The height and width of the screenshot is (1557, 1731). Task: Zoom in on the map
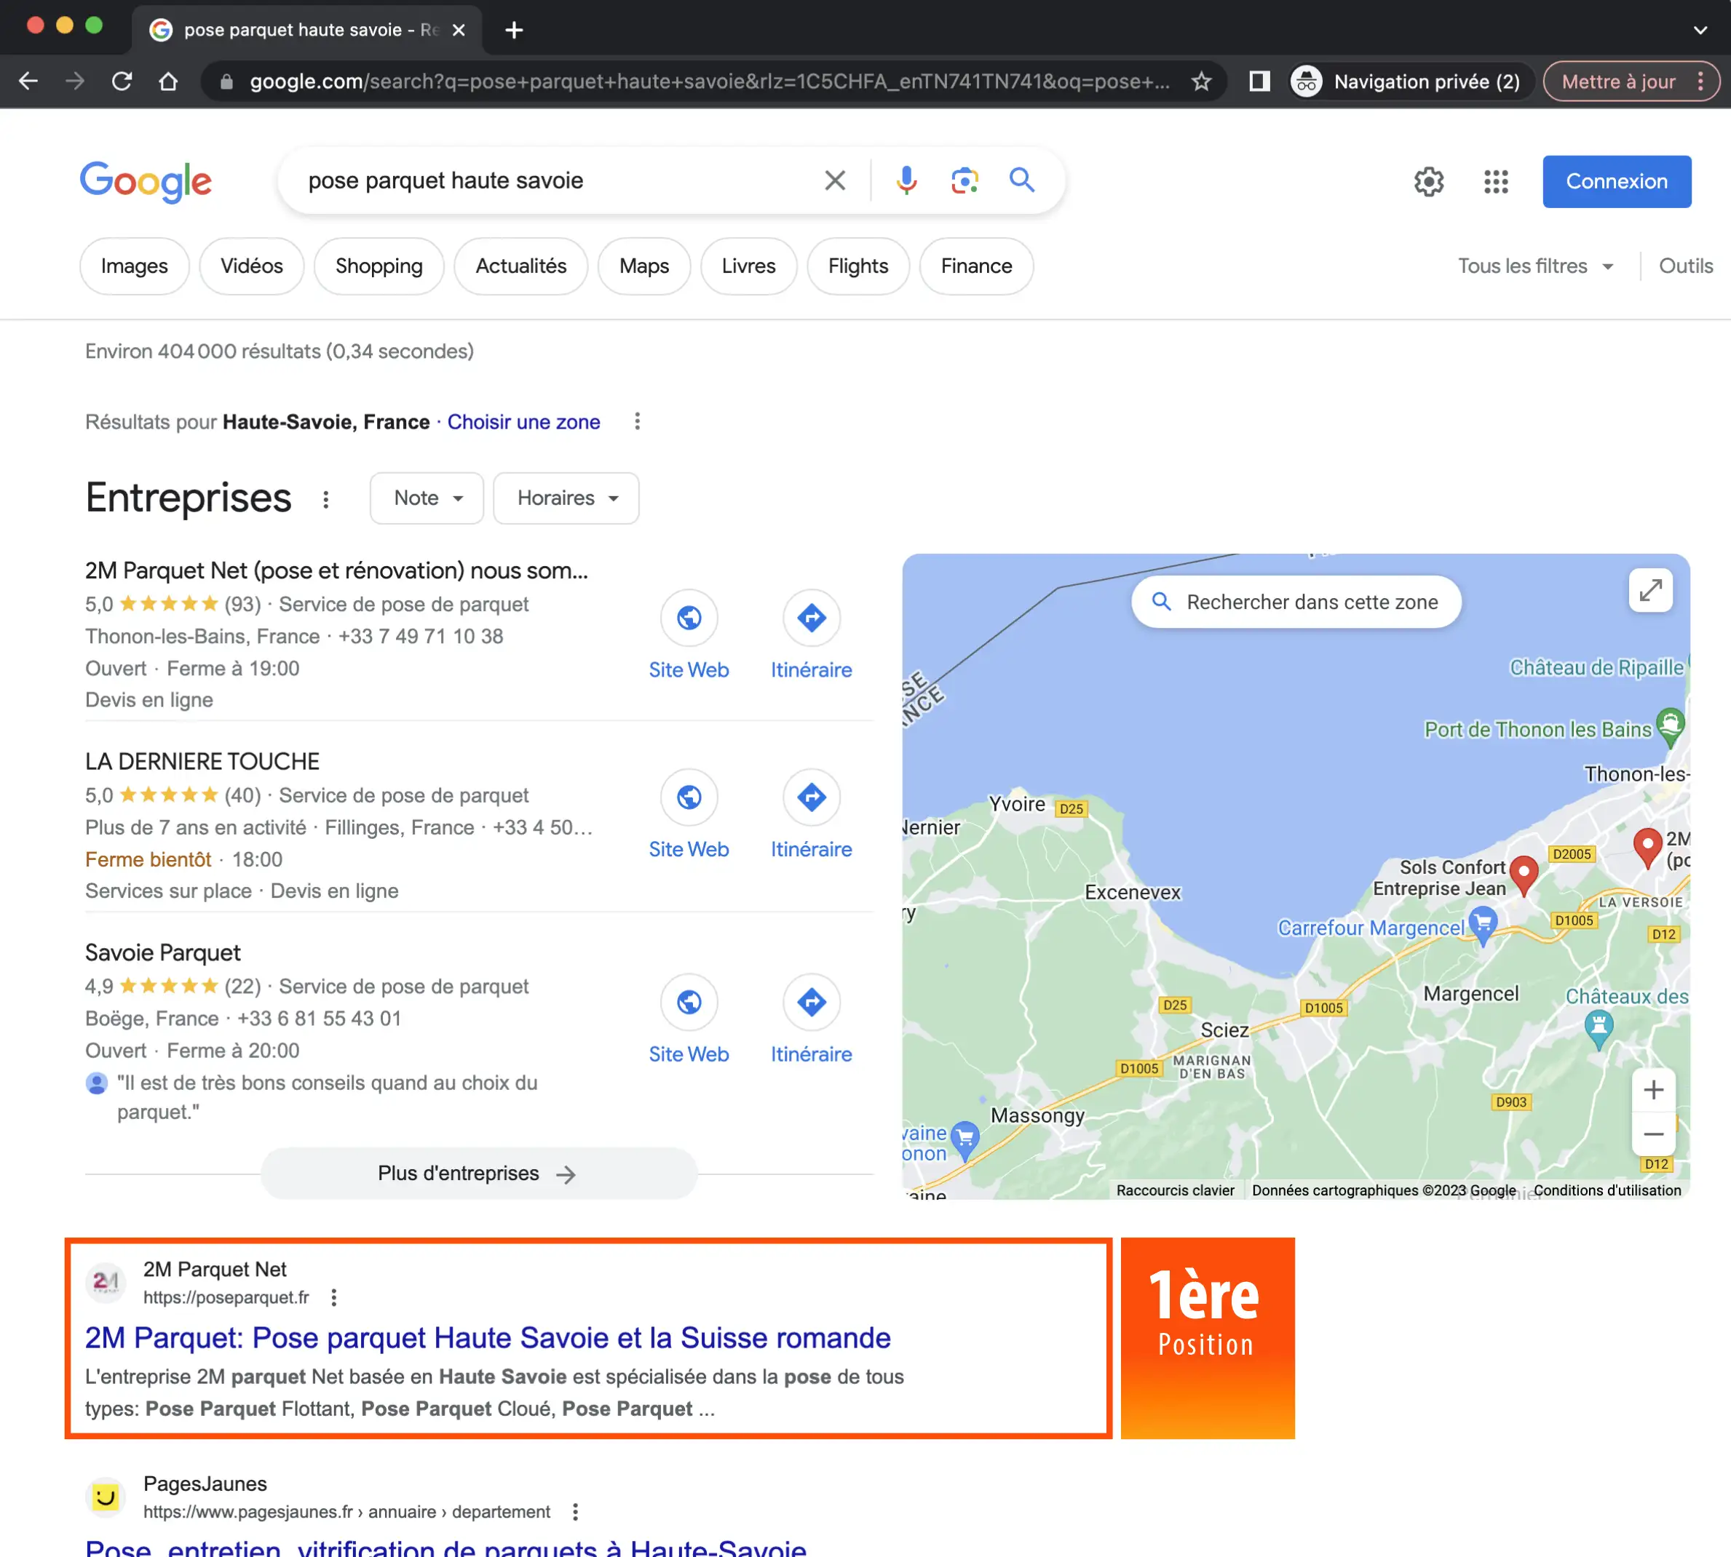pyautogui.click(x=1653, y=1090)
